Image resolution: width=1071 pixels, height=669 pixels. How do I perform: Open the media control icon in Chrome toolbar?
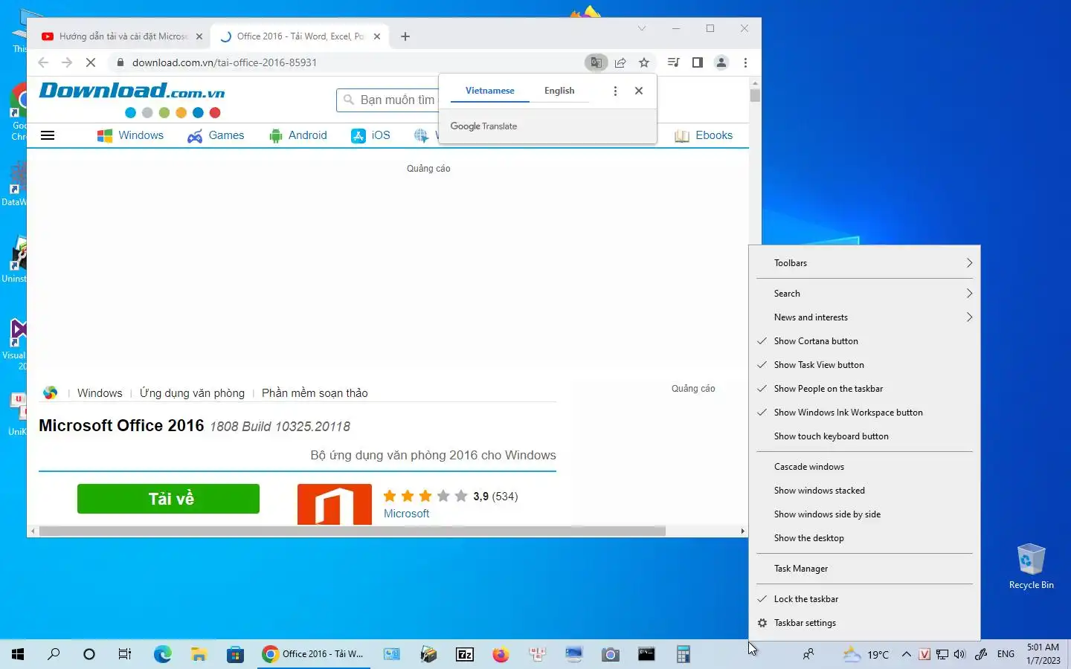(x=674, y=62)
